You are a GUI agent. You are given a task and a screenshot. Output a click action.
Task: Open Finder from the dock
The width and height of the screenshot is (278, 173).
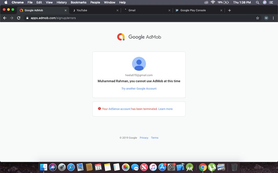point(43,167)
